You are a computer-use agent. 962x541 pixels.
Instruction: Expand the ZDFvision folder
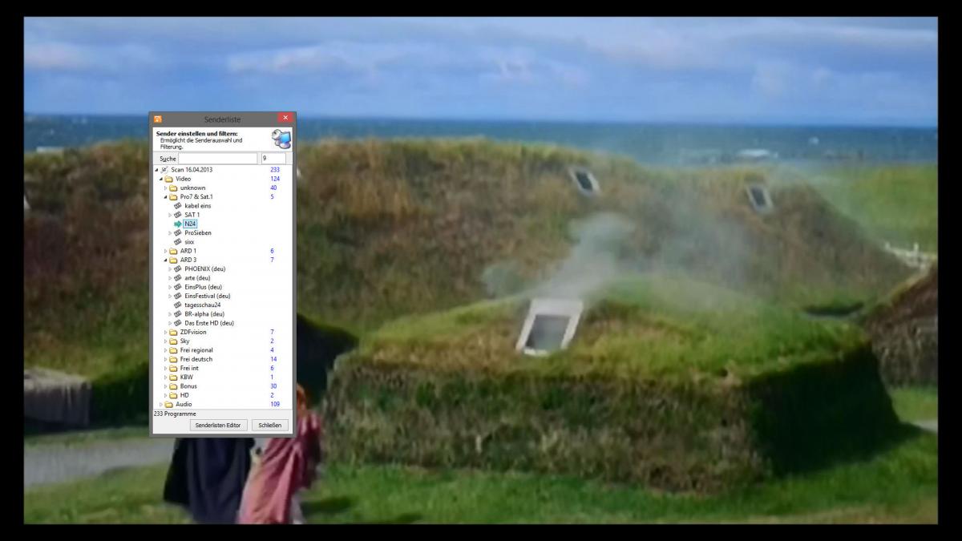tap(165, 333)
